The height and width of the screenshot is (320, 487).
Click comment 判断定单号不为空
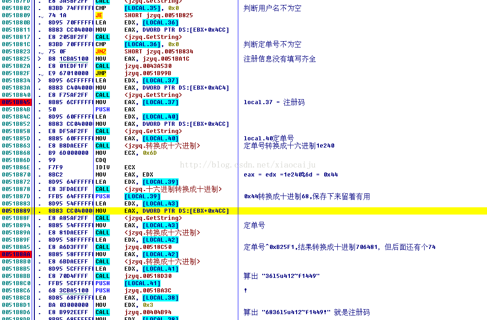(x=272, y=44)
